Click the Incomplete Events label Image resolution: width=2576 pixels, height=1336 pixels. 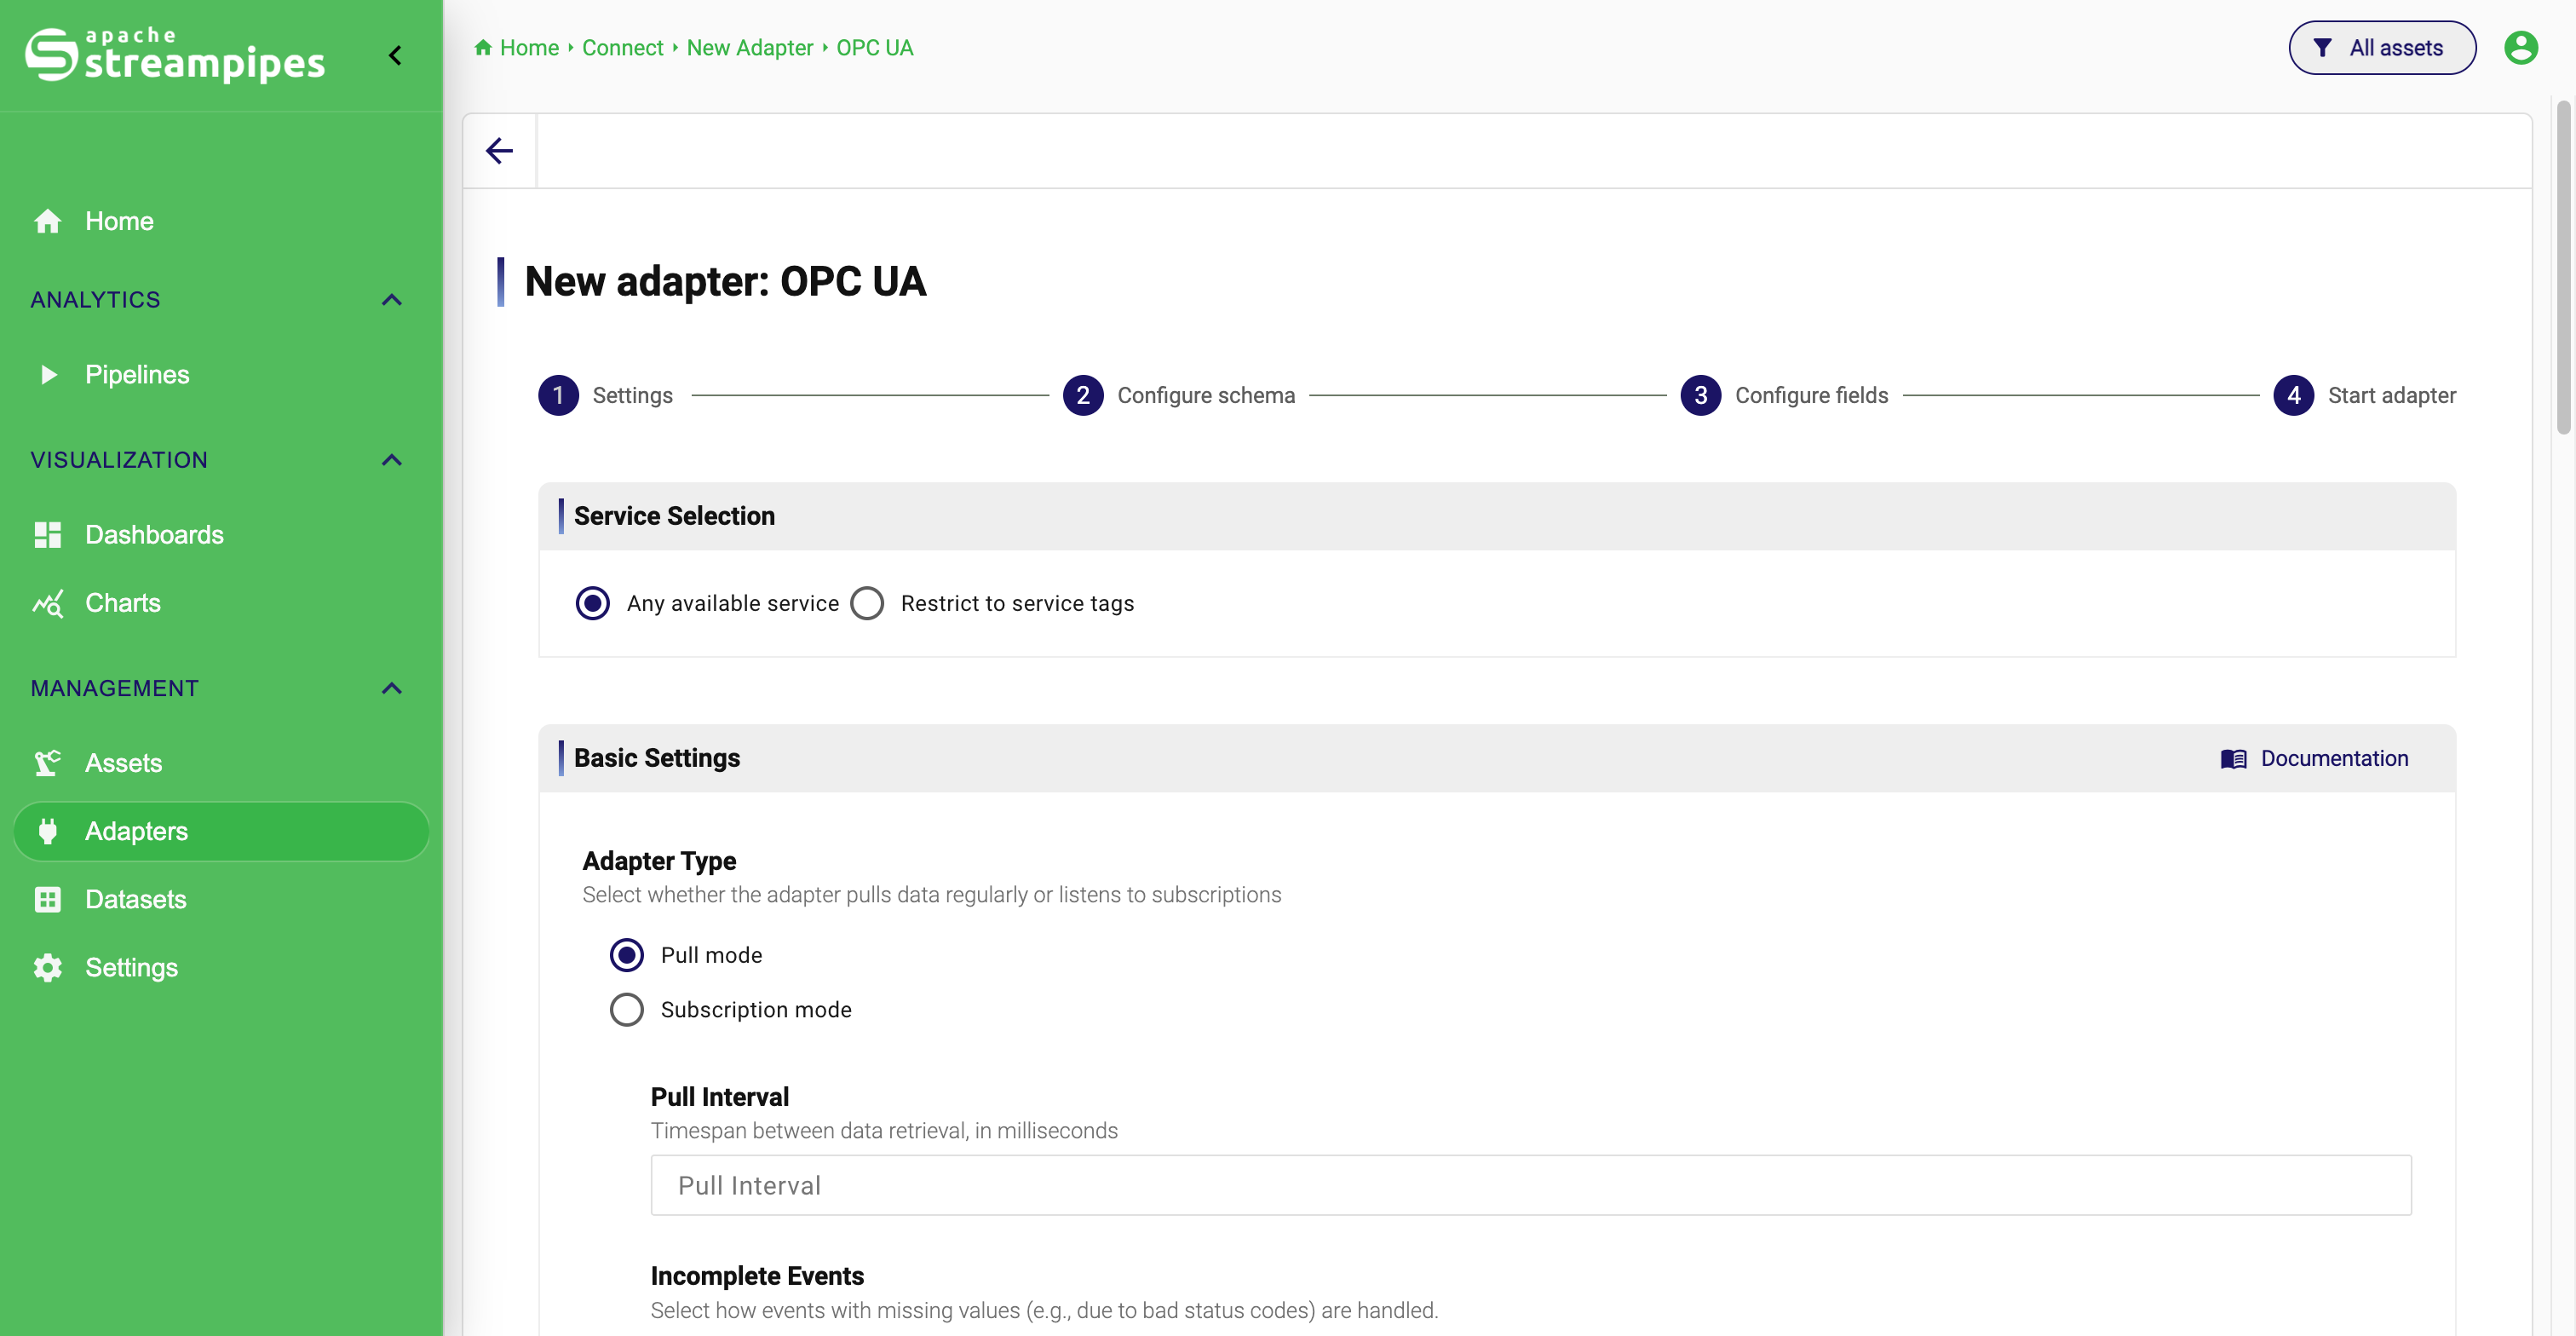(x=757, y=1276)
